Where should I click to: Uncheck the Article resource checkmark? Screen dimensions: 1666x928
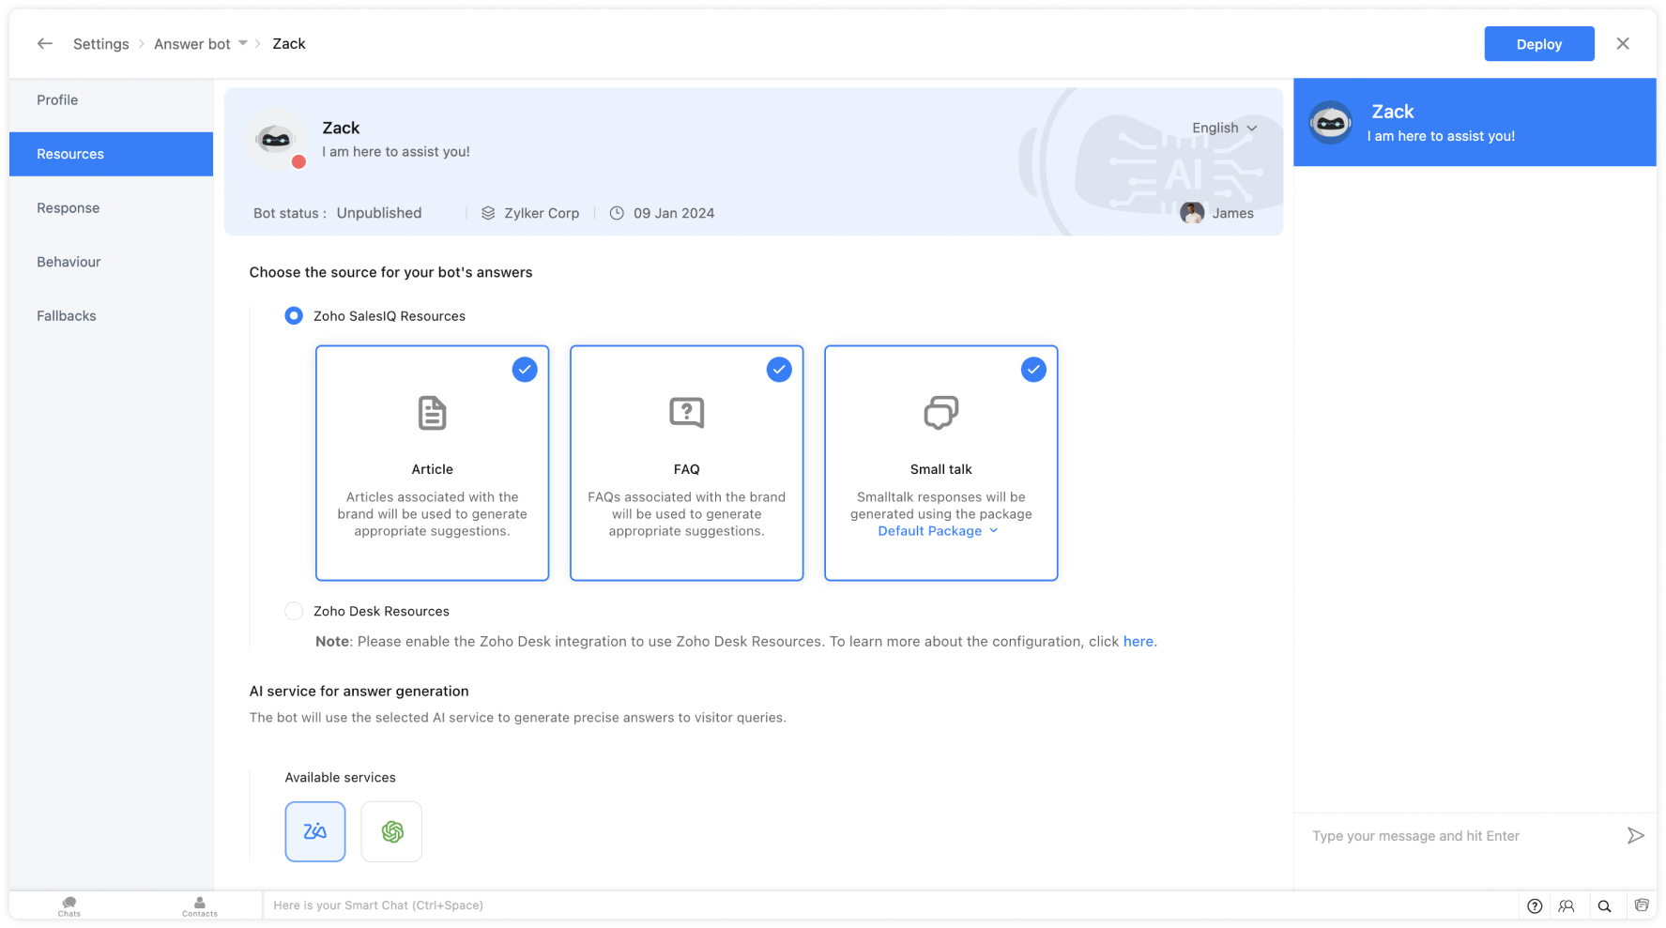525,370
